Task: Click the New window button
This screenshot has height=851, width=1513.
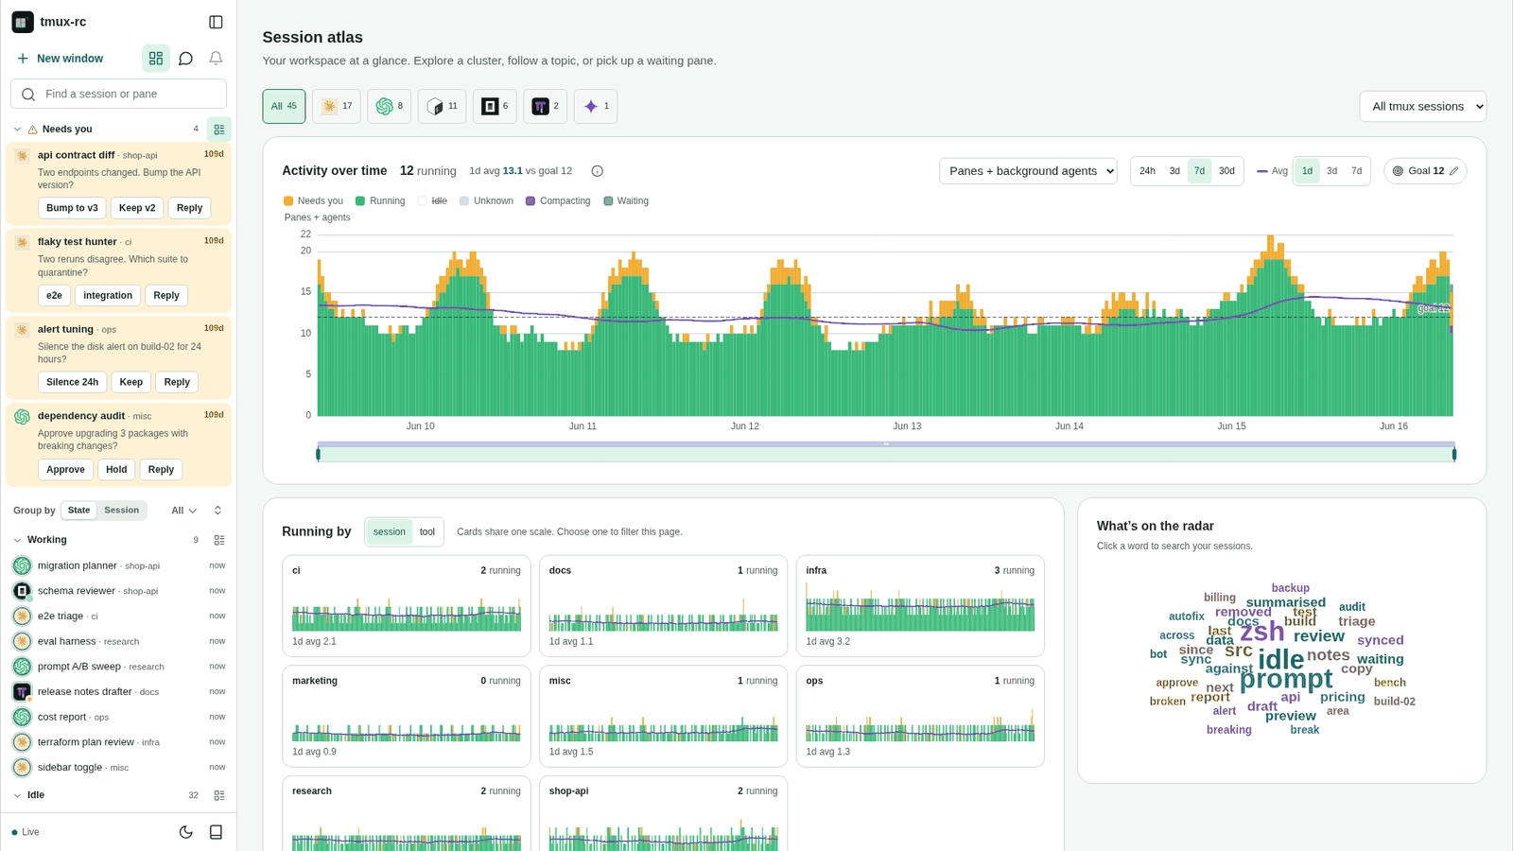Action: 61,59
